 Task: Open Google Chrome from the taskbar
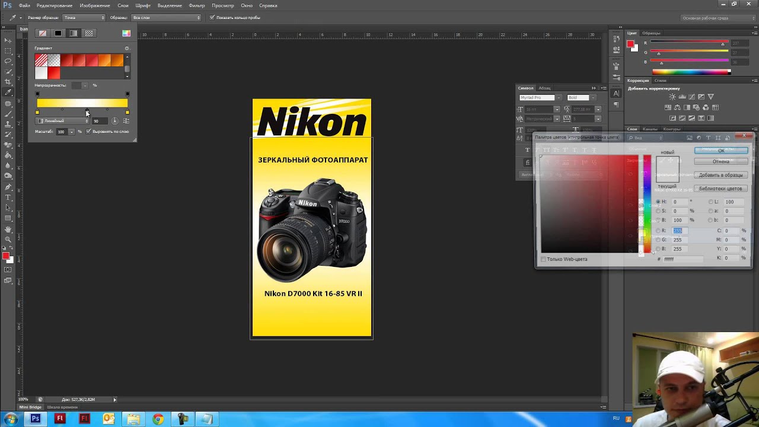[158, 419]
